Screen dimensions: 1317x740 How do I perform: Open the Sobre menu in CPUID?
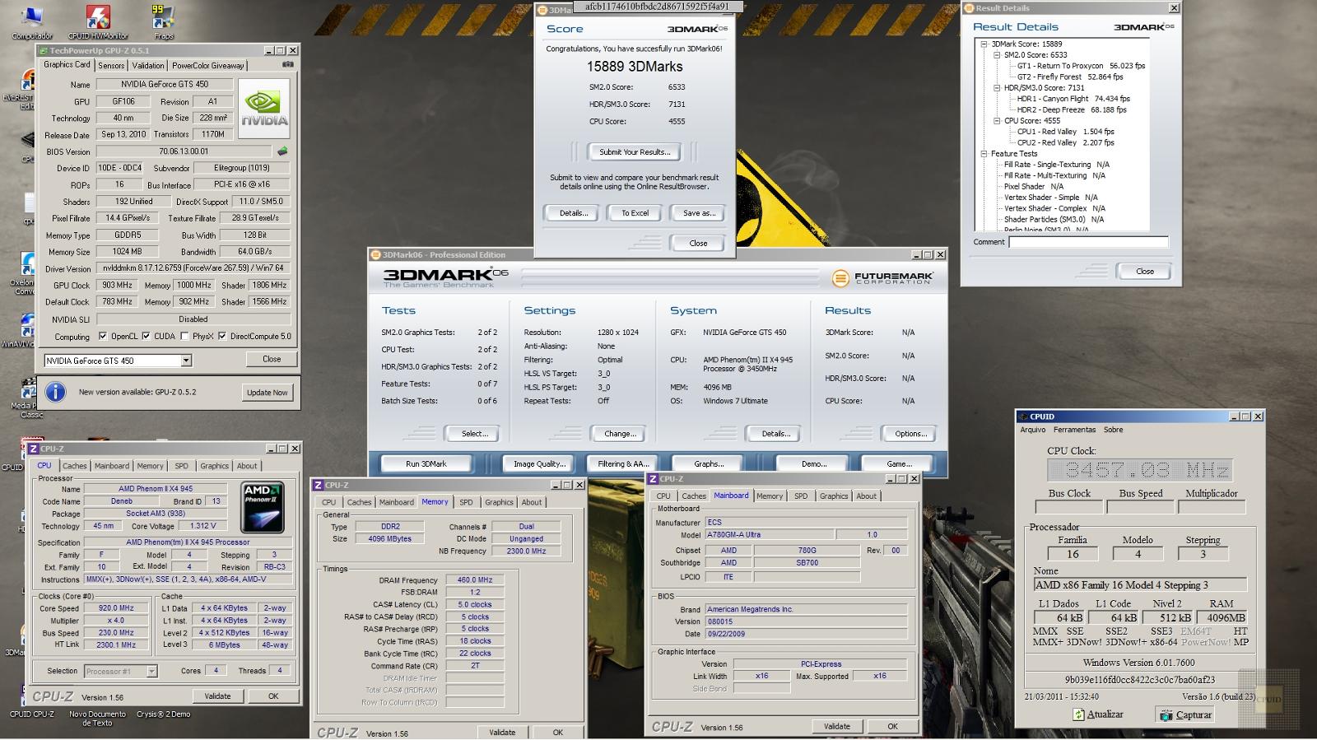pyautogui.click(x=1113, y=430)
